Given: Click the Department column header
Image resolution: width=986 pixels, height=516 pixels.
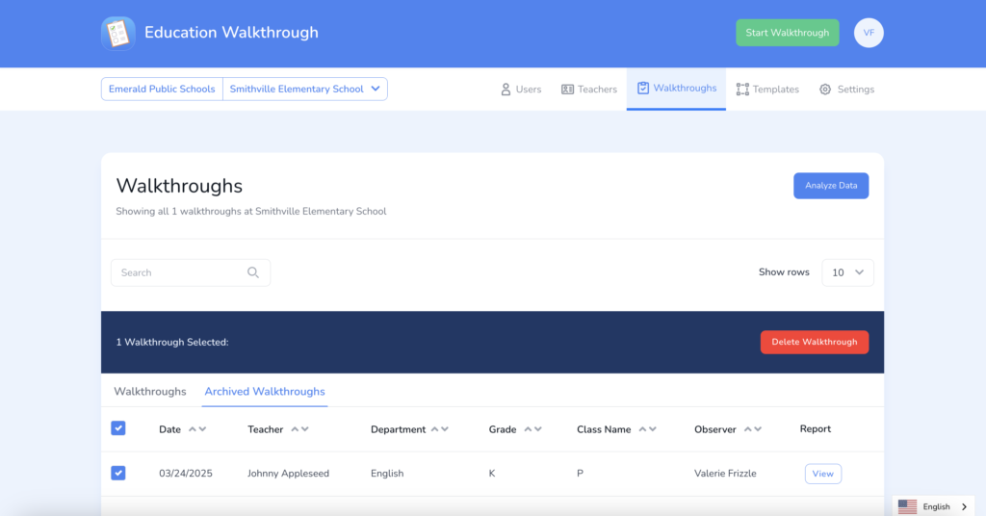Looking at the screenshot, I should pyautogui.click(x=398, y=429).
